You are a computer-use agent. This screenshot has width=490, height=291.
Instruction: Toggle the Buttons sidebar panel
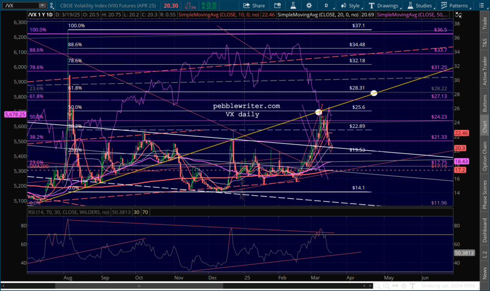485,103
